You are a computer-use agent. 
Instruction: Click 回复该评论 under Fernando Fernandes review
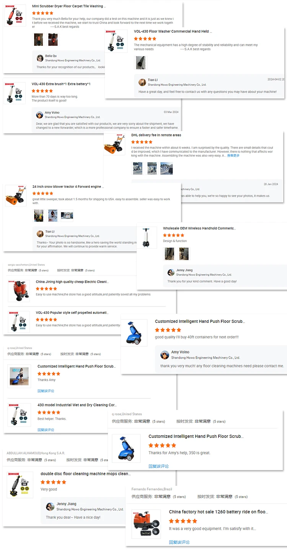(x=179, y=542)
